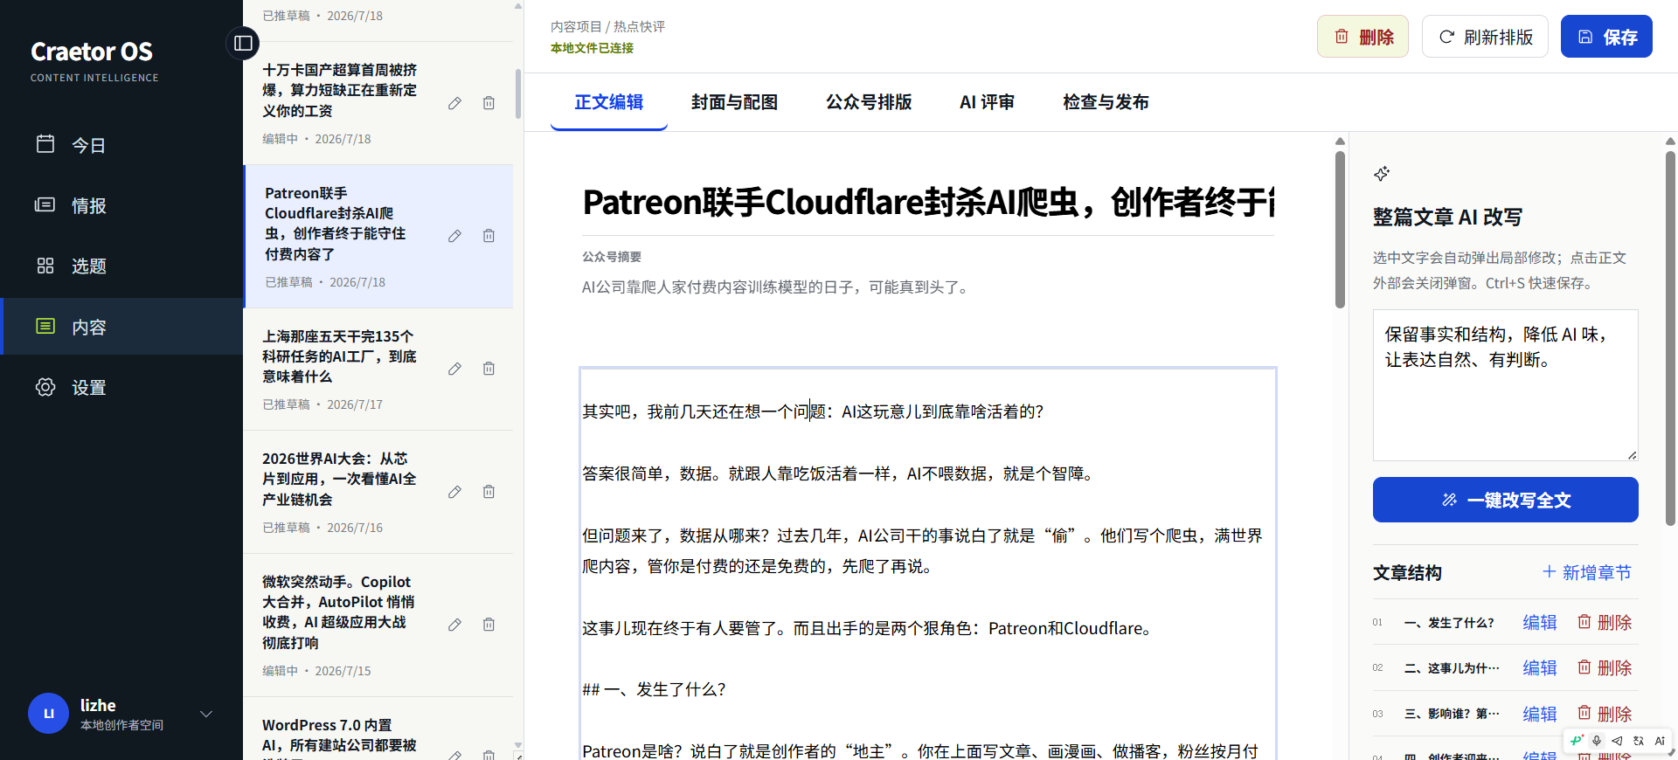Click the Ai icon in floating toolbar
This screenshot has height=760, width=1678.
[x=1660, y=741]
